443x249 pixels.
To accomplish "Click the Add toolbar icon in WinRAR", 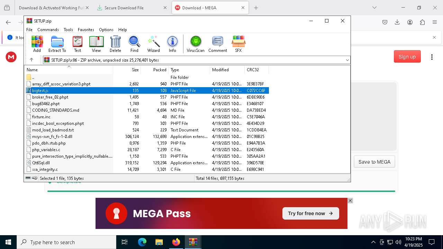I will click(37, 44).
